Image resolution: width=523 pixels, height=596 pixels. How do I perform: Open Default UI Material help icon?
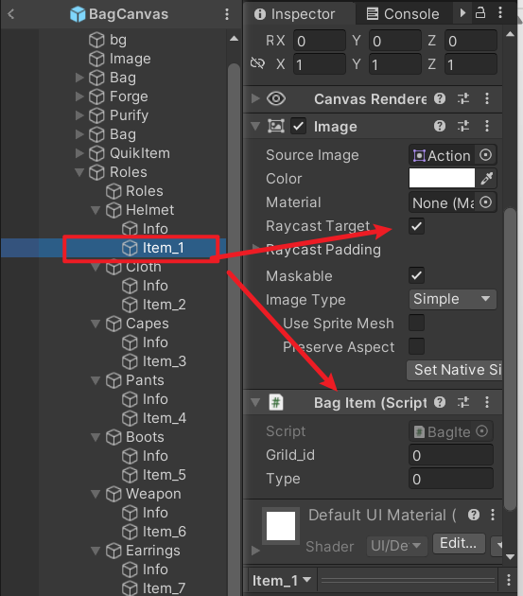(474, 515)
